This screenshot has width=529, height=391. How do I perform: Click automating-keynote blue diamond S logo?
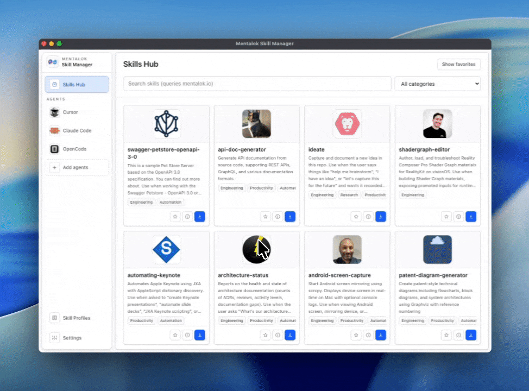point(166,250)
